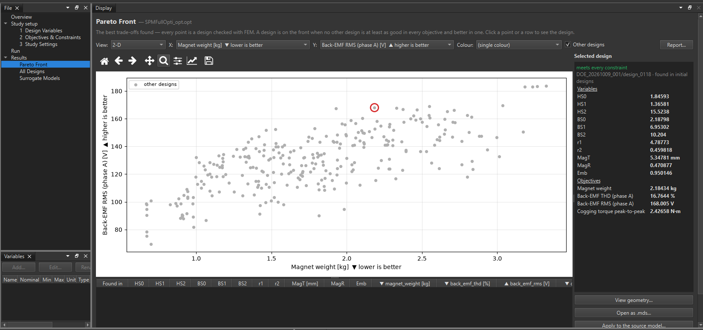This screenshot has height=330, width=703.
Task: Collapse the Study setup tree node
Action: click(x=6, y=24)
